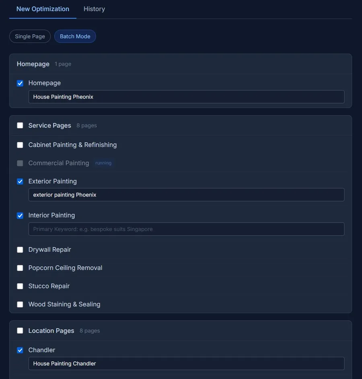362x379 pixels.
Task: Enable the Stucco Repair checkbox
Action: pyautogui.click(x=20, y=286)
